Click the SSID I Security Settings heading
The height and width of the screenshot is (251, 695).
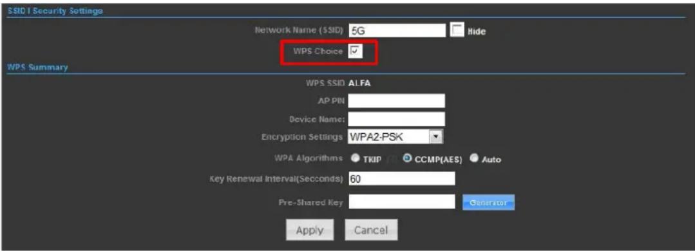coord(55,11)
